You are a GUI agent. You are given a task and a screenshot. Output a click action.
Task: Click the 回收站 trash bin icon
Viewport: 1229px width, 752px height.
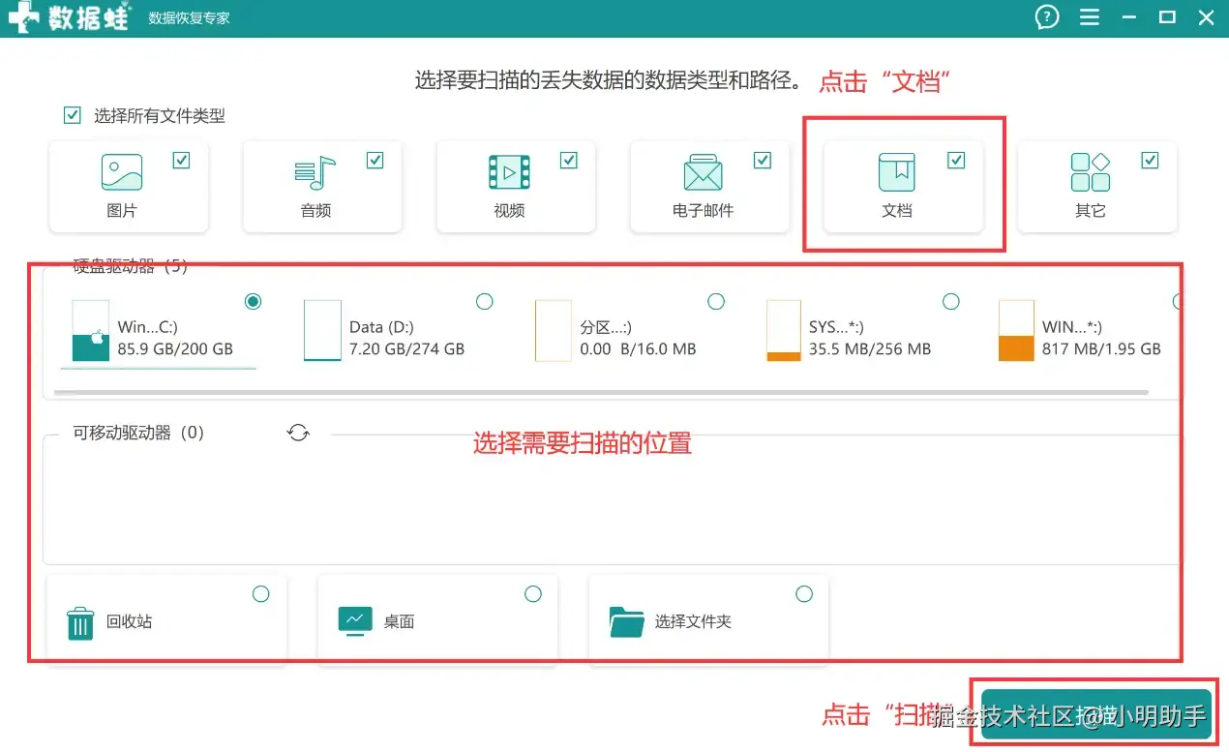[80, 622]
